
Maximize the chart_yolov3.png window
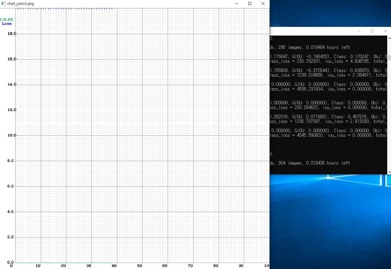click(x=250, y=3)
